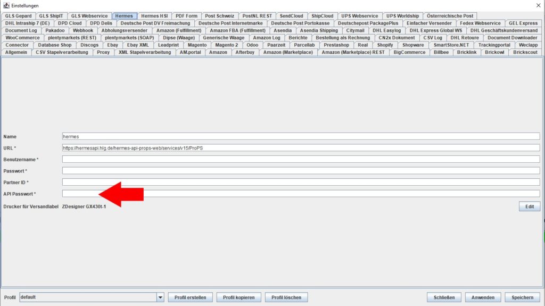Viewport: 545px width, 306px height.
Task: Switch to DHL Intraship 7 (DE) tab
Action: [x=28, y=23]
